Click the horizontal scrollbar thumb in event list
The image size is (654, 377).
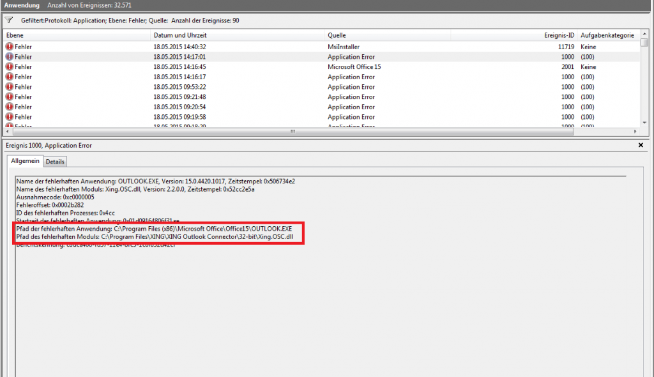coord(293,132)
